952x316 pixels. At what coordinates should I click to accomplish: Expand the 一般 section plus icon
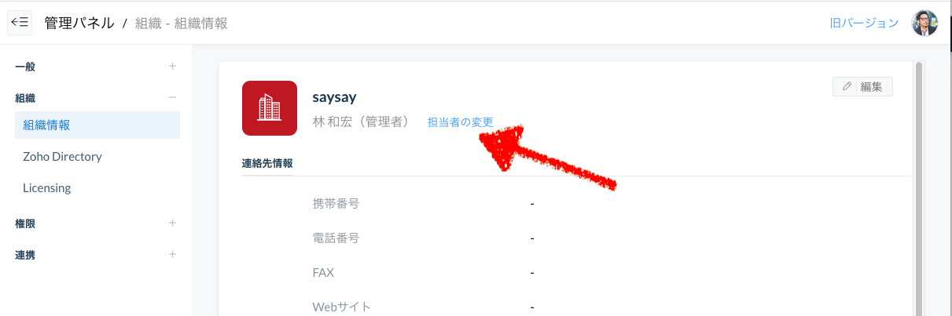[x=172, y=66]
